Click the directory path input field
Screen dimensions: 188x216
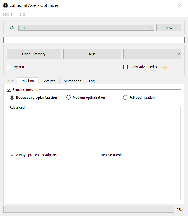pyautogui.click(x=94, y=40)
